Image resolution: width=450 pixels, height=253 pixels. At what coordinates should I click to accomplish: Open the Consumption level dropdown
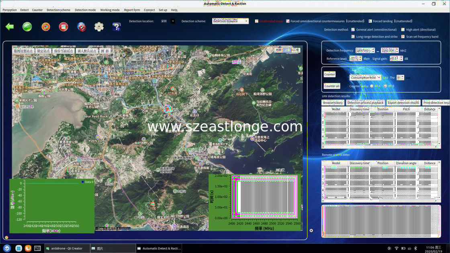click(365, 78)
